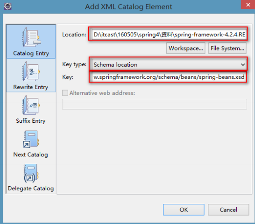Click the Eclipse icon in title bar
Screen dimensions: 255x224
tap(7, 7)
